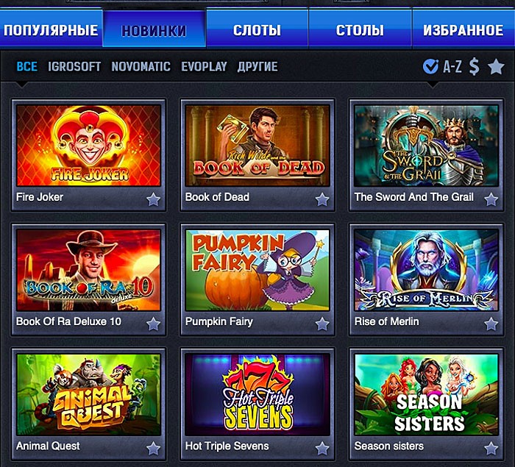Add Book of Dead to favorites star
Viewport: 515px width, 467px height.
(x=322, y=199)
